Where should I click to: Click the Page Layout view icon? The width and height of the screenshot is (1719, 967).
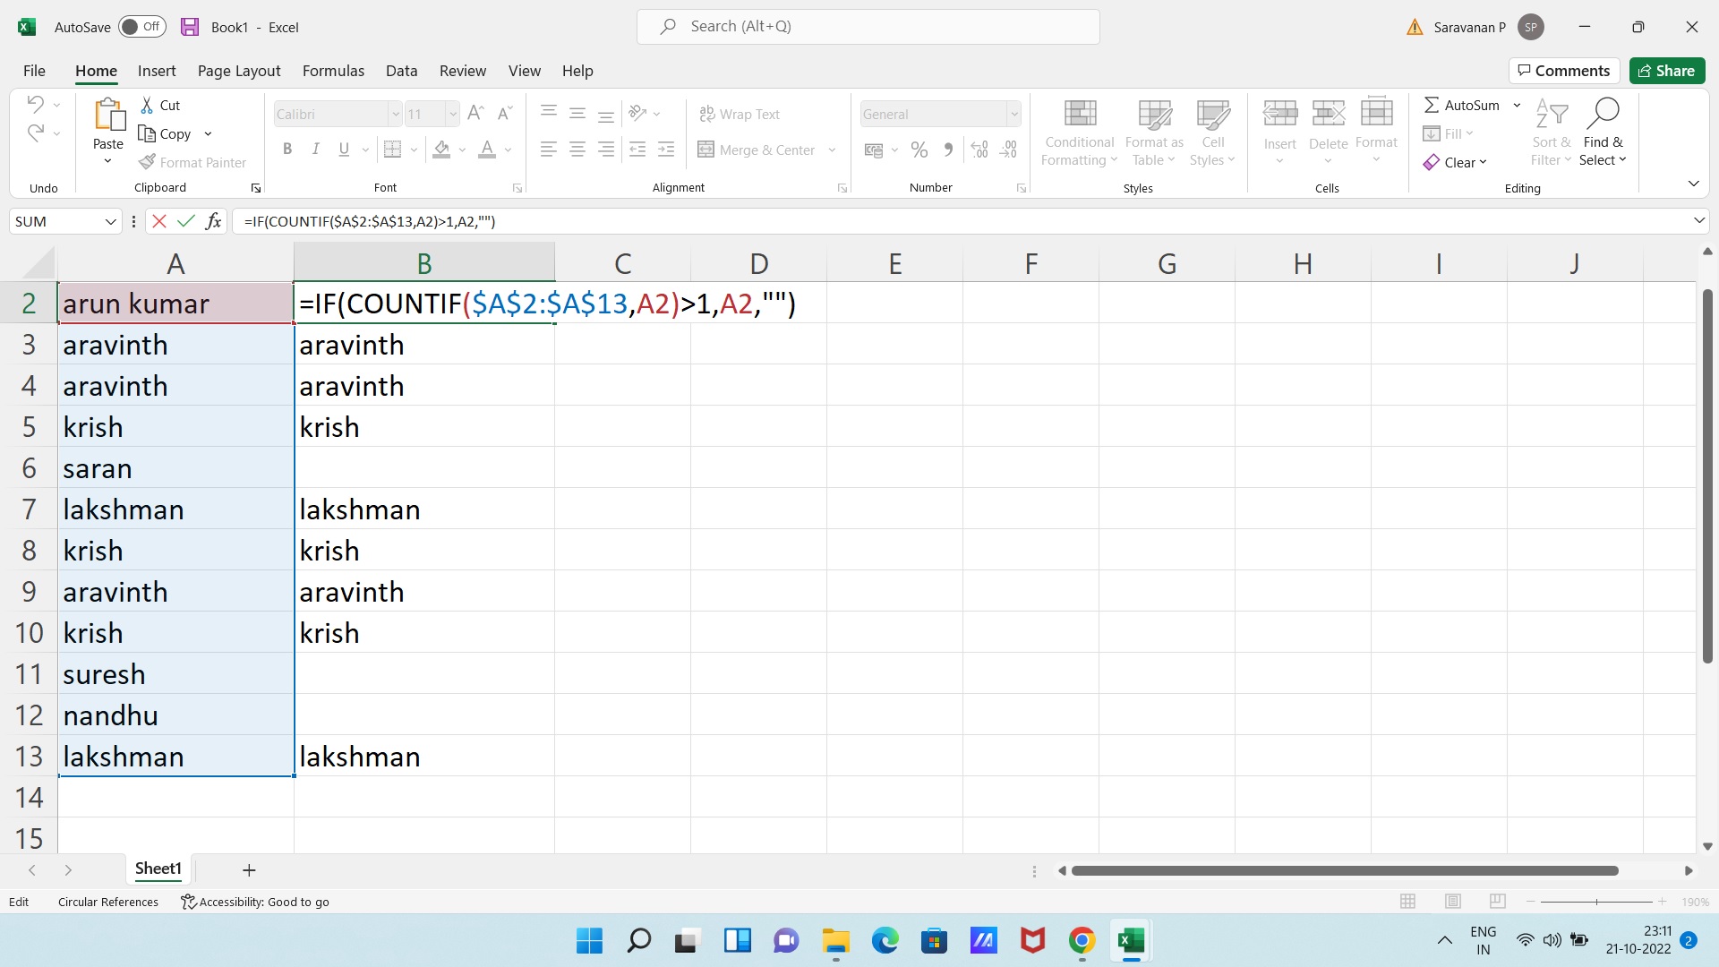[1453, 902]
